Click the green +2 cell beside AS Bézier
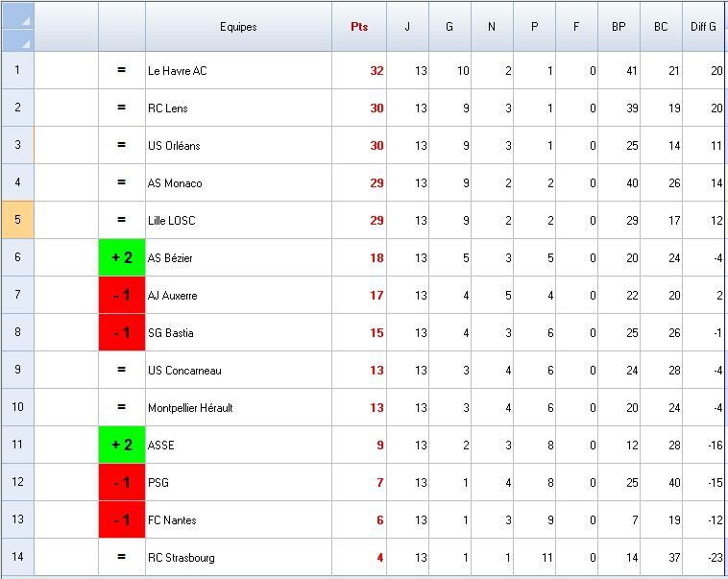This screenshot has height=579, width=728. (x=122, y=257)
